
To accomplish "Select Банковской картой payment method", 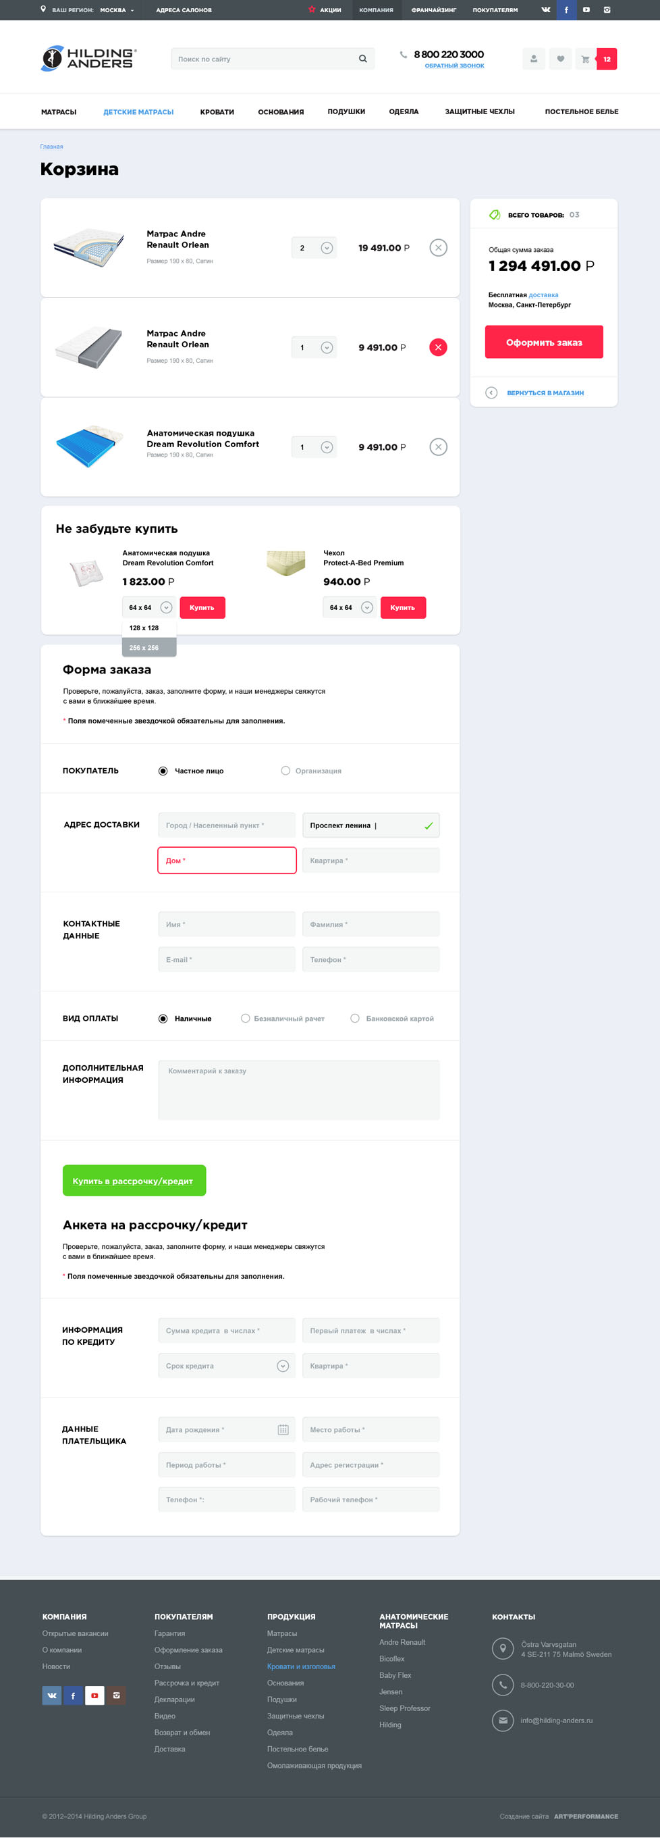I will 392,1019.
